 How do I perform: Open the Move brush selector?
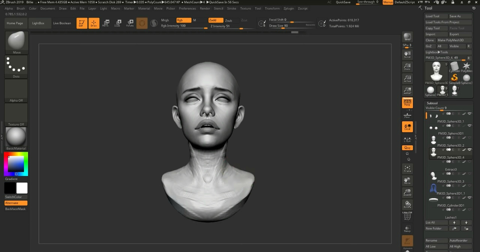(x=16, y=43)
